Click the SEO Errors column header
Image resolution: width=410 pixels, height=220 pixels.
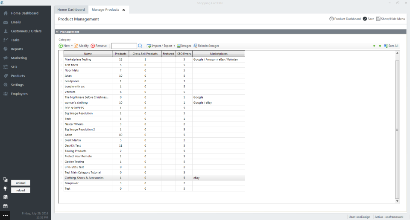click(184, 54)
